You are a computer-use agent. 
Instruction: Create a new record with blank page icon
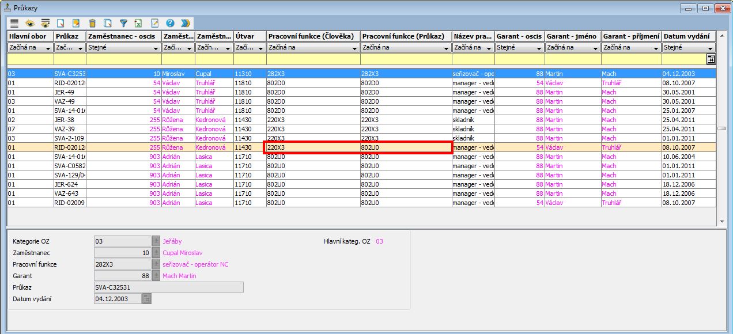click(x=61, y=23)
